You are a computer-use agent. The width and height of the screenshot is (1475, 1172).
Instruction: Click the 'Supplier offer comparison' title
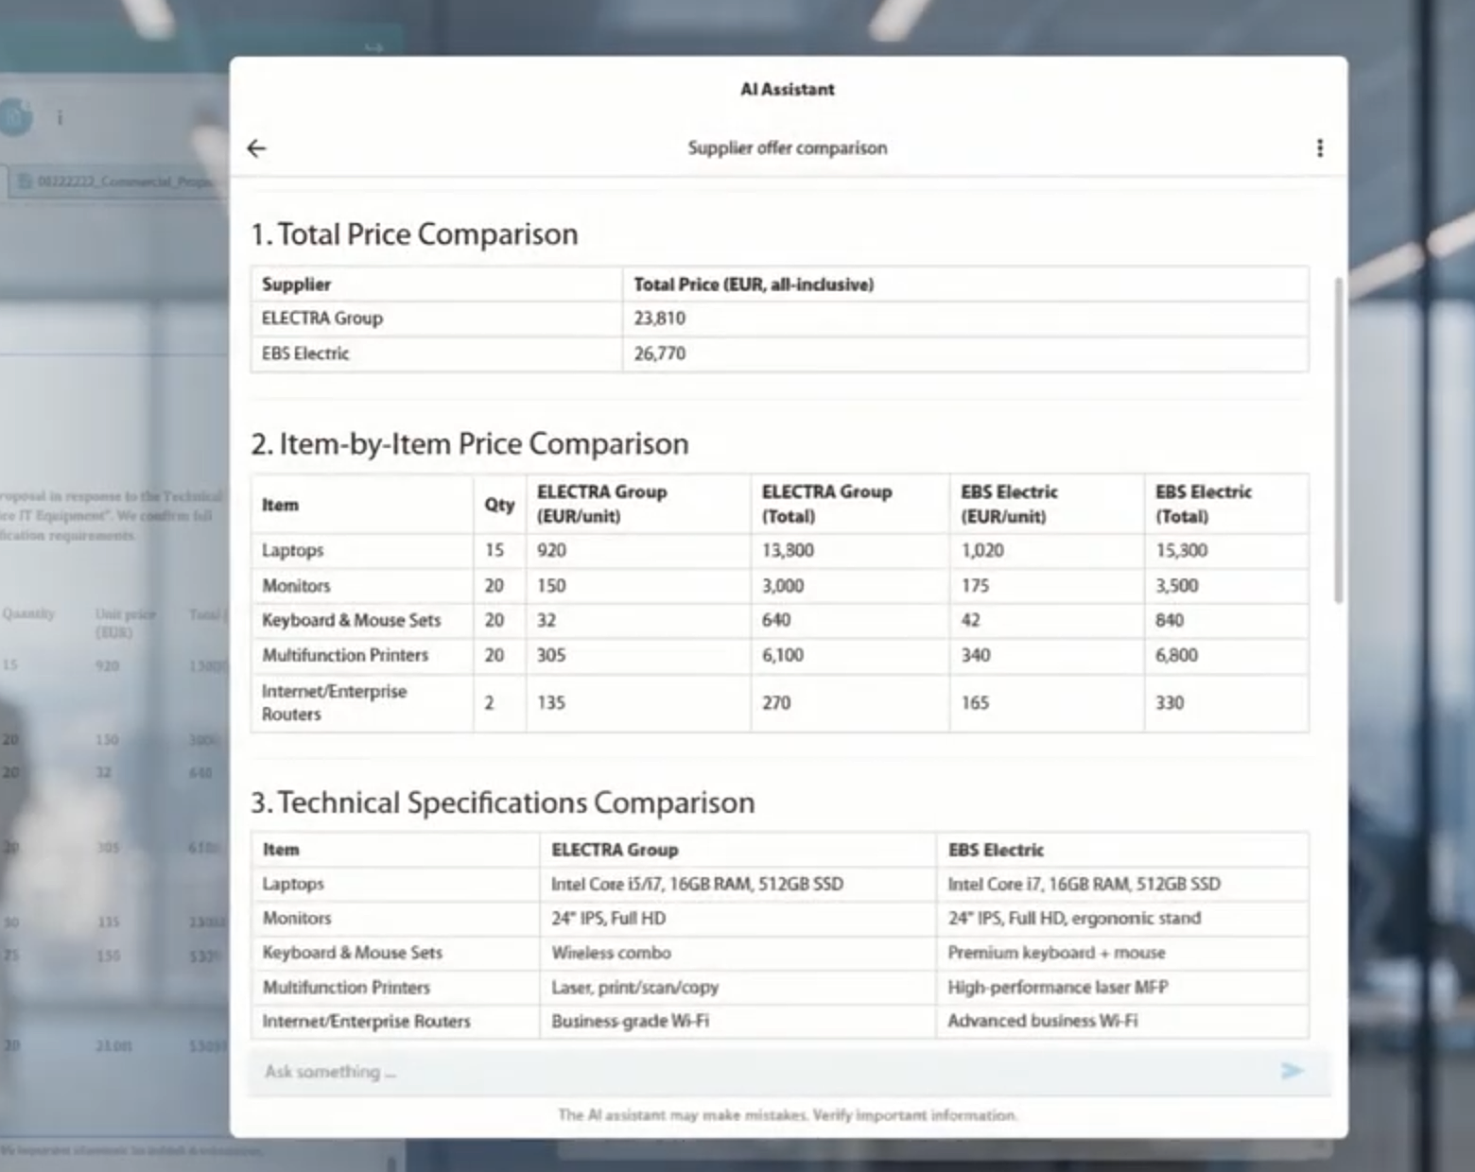(x=788, y=148)
